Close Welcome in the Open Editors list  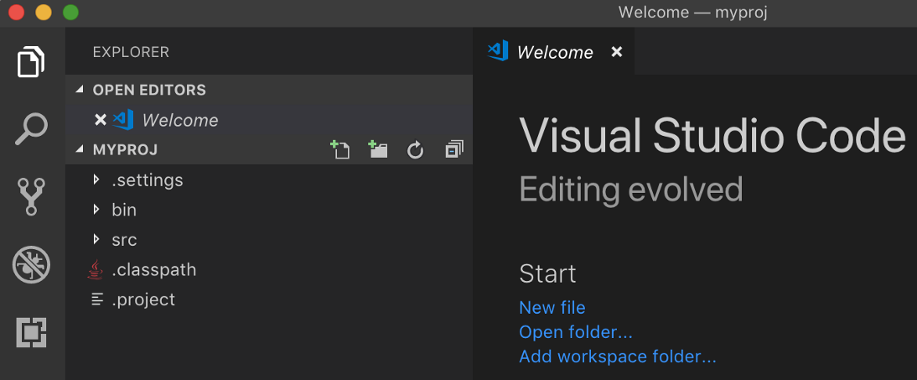point(101,120)
